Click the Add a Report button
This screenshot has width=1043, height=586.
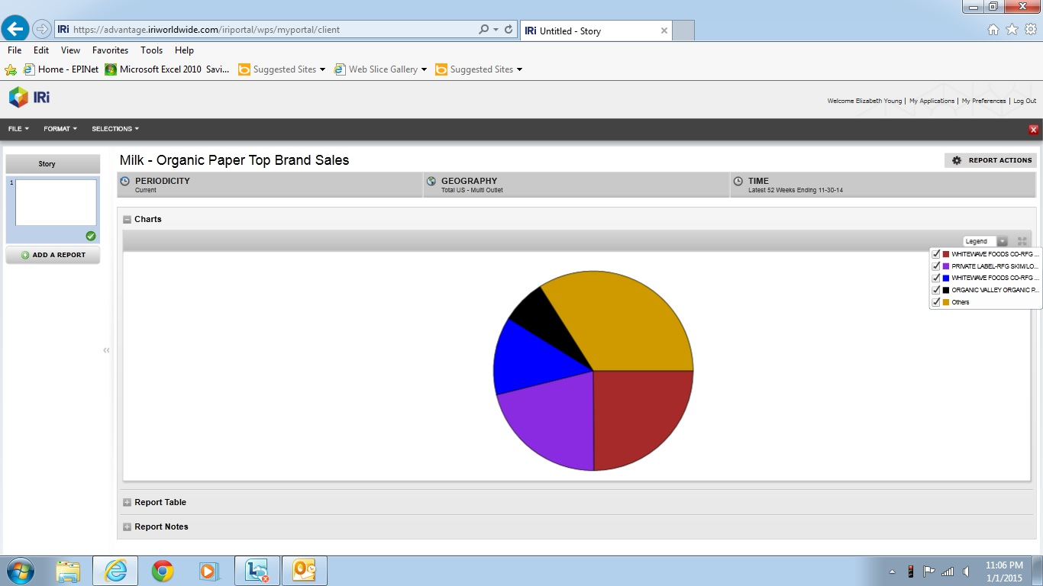(x=53, y=255)
